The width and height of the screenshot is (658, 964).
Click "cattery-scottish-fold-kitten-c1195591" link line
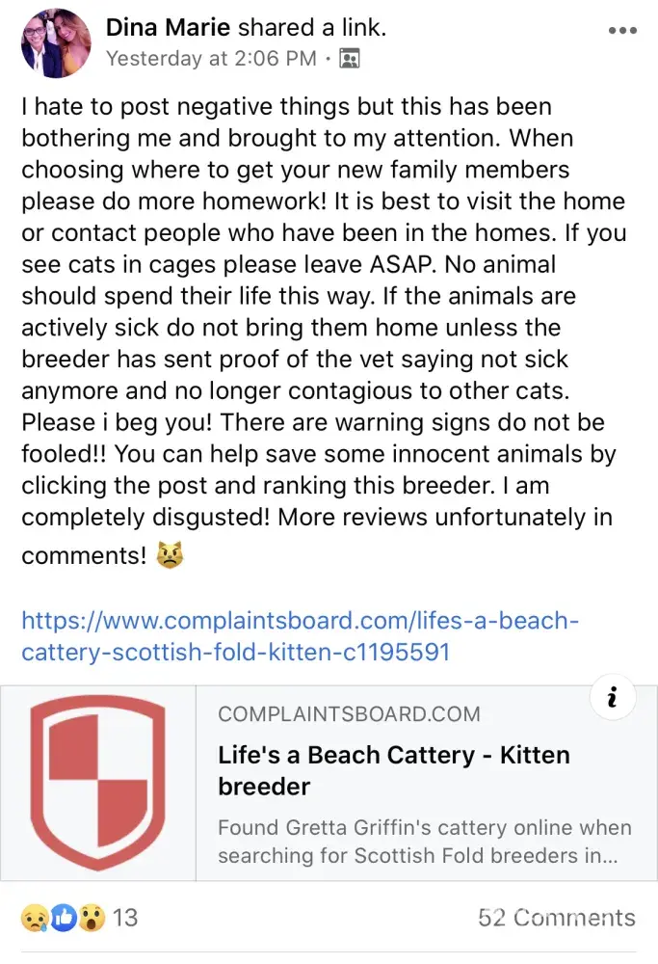[x=236, y=653]
